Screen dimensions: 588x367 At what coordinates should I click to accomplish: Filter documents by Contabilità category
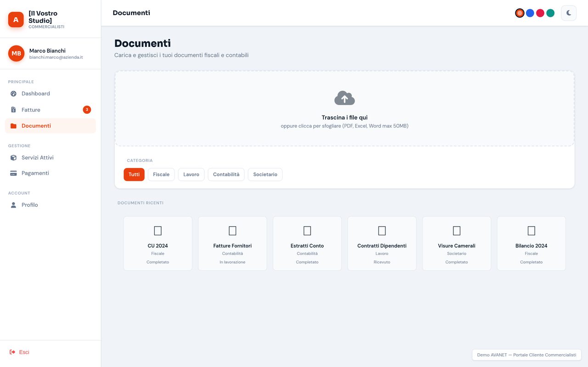pos(226,174)
